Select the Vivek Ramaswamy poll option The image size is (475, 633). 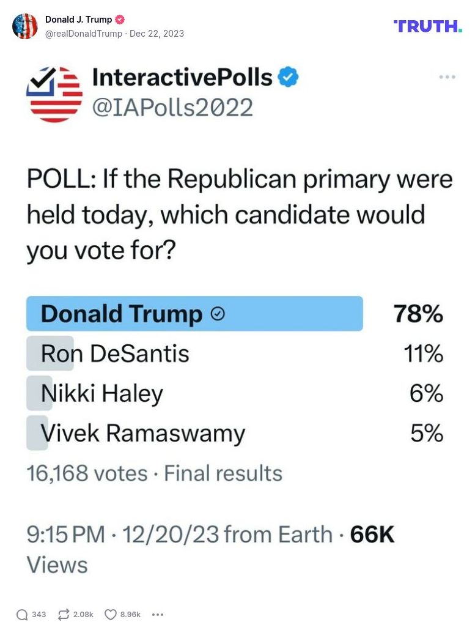tap(142, 433)
